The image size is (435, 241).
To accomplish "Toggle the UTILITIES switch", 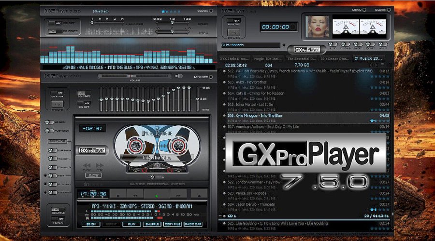I will (x=52, y=184).
